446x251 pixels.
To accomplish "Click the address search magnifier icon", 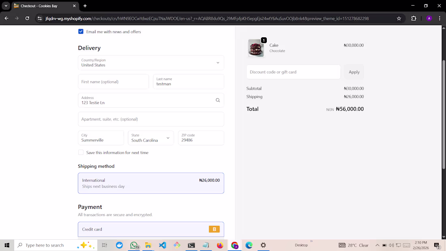I will coord(218,100).
